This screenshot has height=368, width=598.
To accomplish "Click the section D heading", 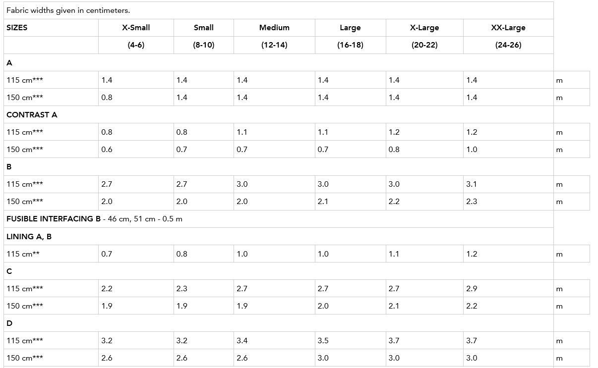I will click(9, 323).
